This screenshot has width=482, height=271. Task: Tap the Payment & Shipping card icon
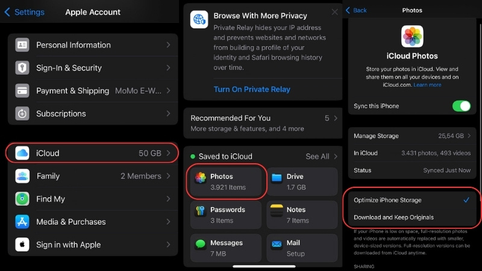[22, 91]
